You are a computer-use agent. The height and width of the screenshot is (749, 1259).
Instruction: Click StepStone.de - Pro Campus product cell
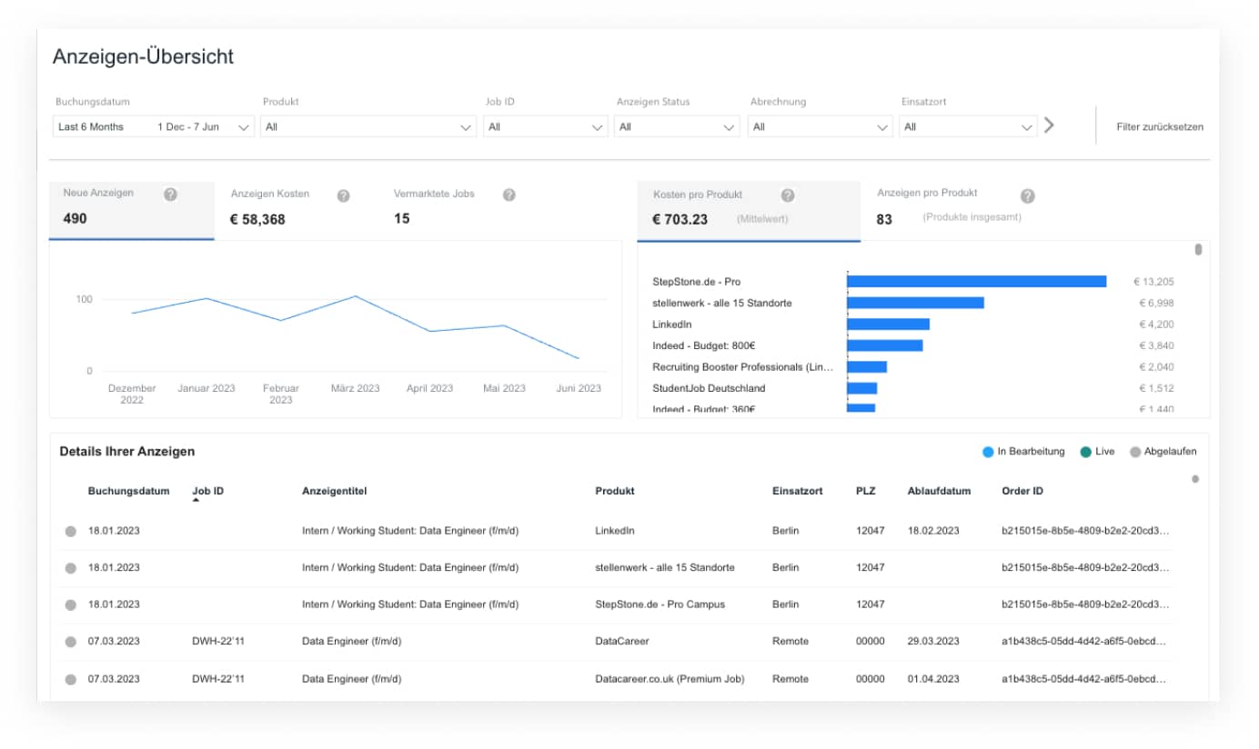(x=660, y=604)
